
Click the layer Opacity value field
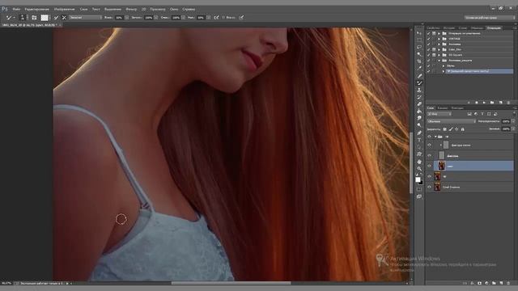point(506,121)
